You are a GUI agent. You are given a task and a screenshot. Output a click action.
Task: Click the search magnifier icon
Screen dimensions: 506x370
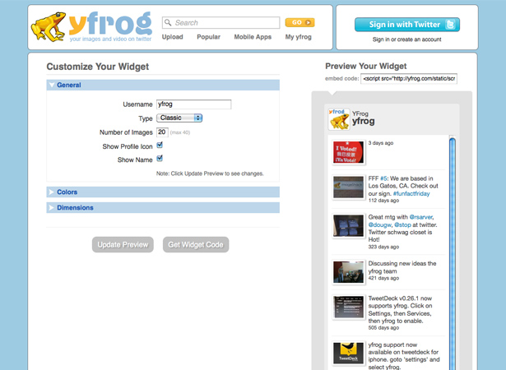click(168, 22)
